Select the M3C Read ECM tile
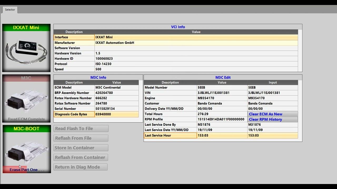The height and width of the screenshot is (189, 337). click(26, 98)
